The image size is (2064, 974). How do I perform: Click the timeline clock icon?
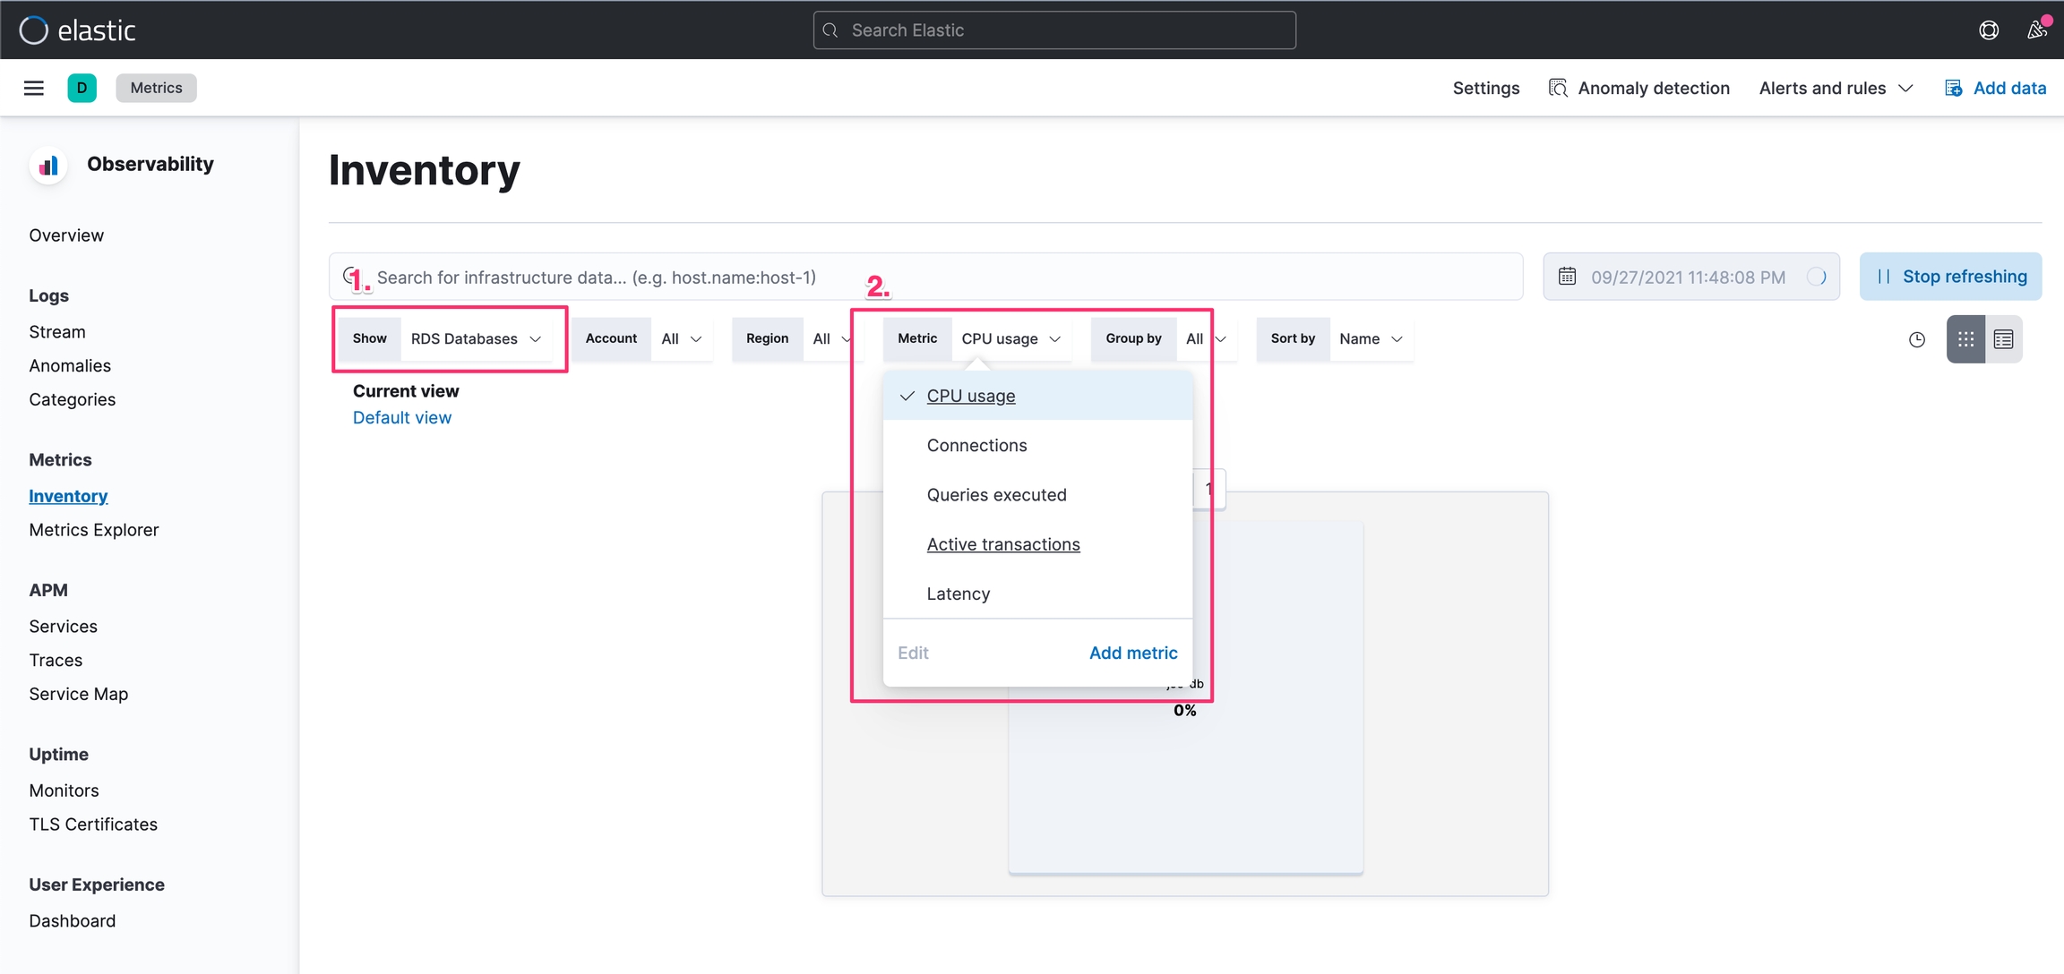click(x=1916, y=339)
